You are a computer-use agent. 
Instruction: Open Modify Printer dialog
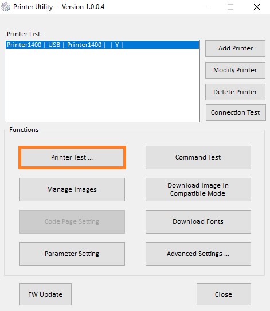235,70
